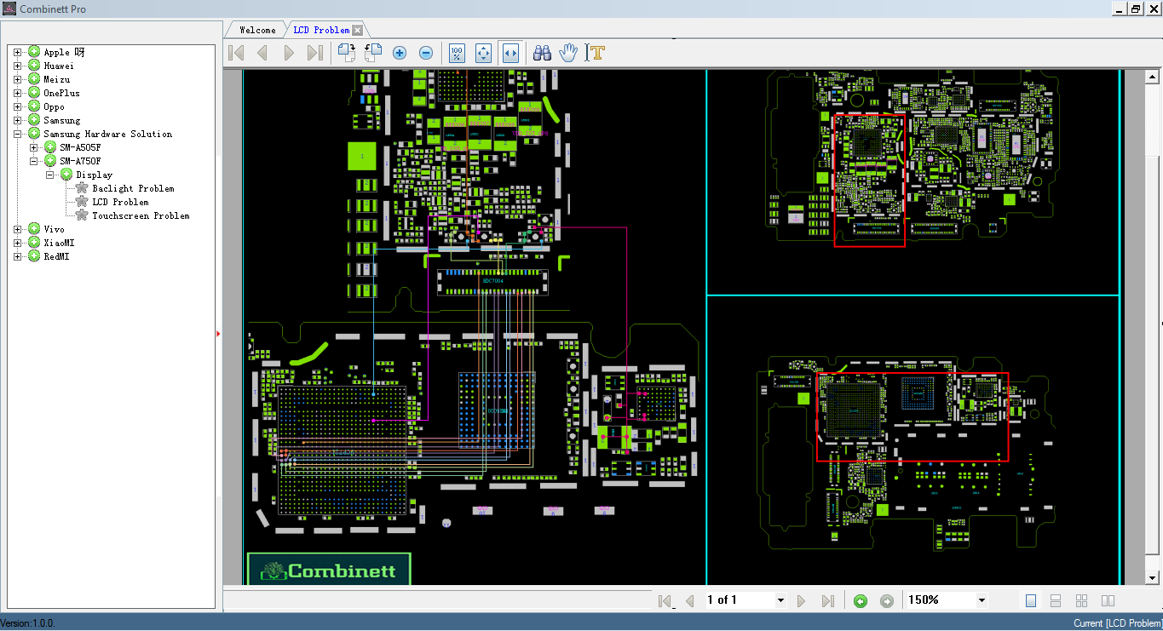This screenshot has height=631, width=1163.
Task: Switch to multi-page grid layout
Action: tap(1082, 601)
